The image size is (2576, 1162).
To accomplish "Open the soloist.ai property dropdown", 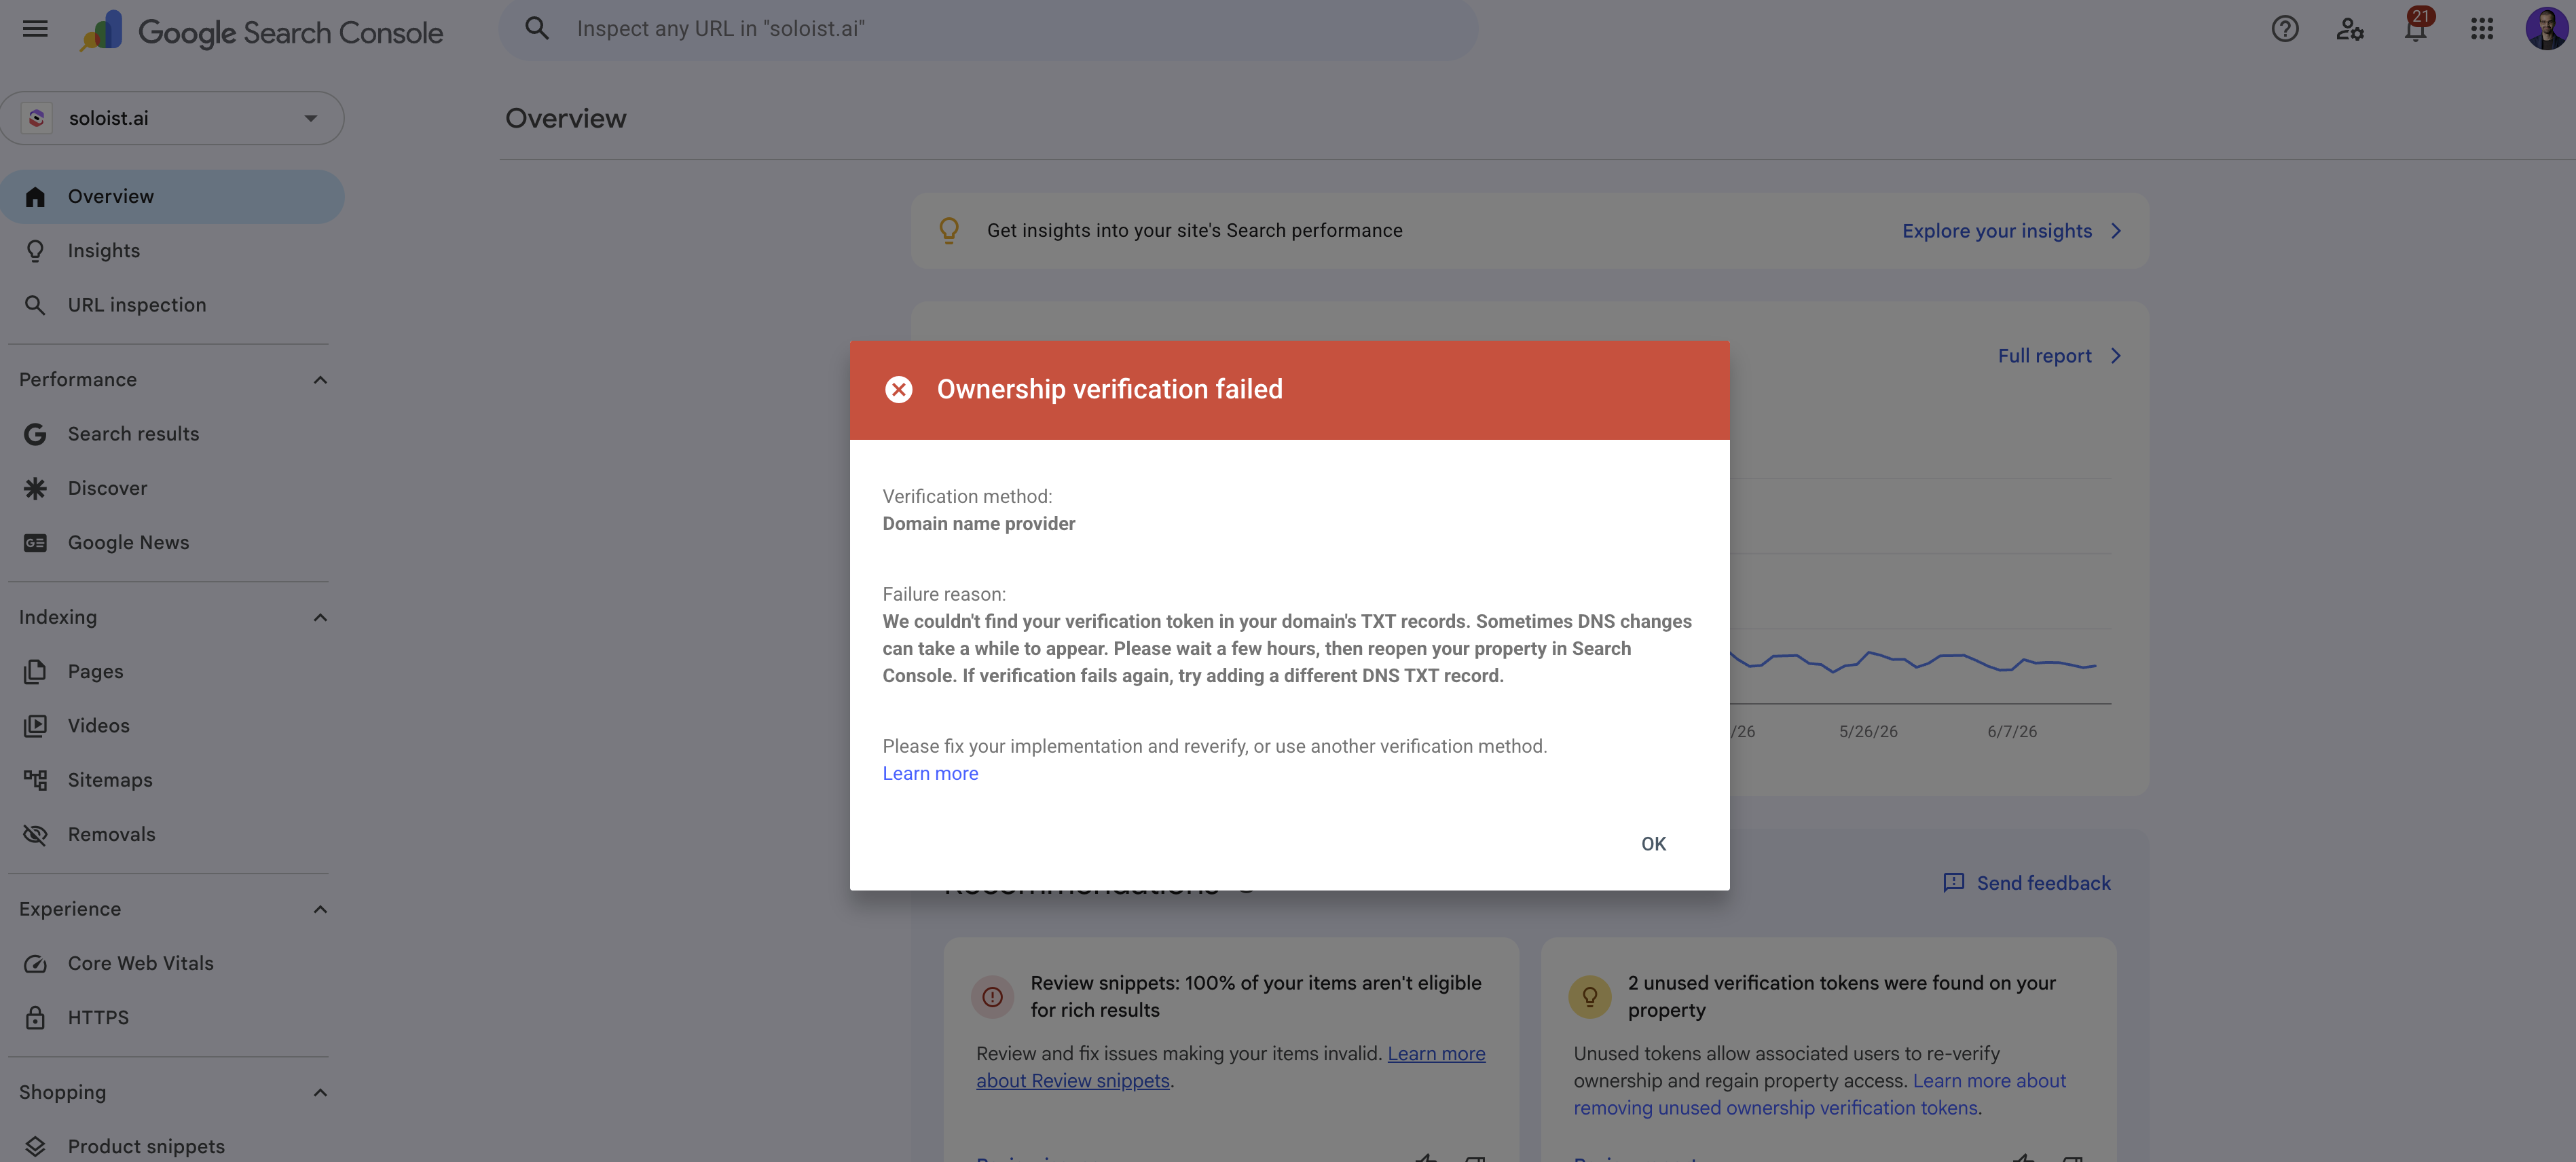I will [172, 118].
